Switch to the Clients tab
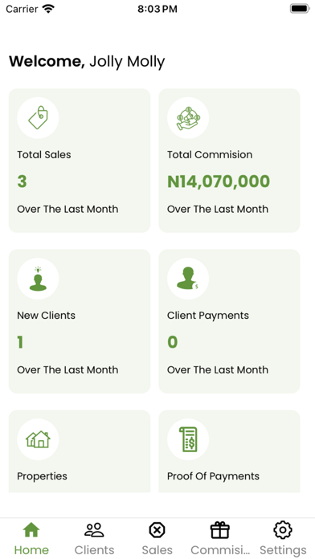The image size is (315, 559). (x=94, y=538)
